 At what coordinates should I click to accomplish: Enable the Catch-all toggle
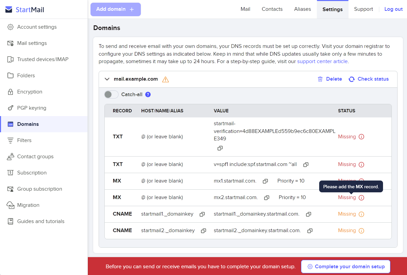(111, 94)
